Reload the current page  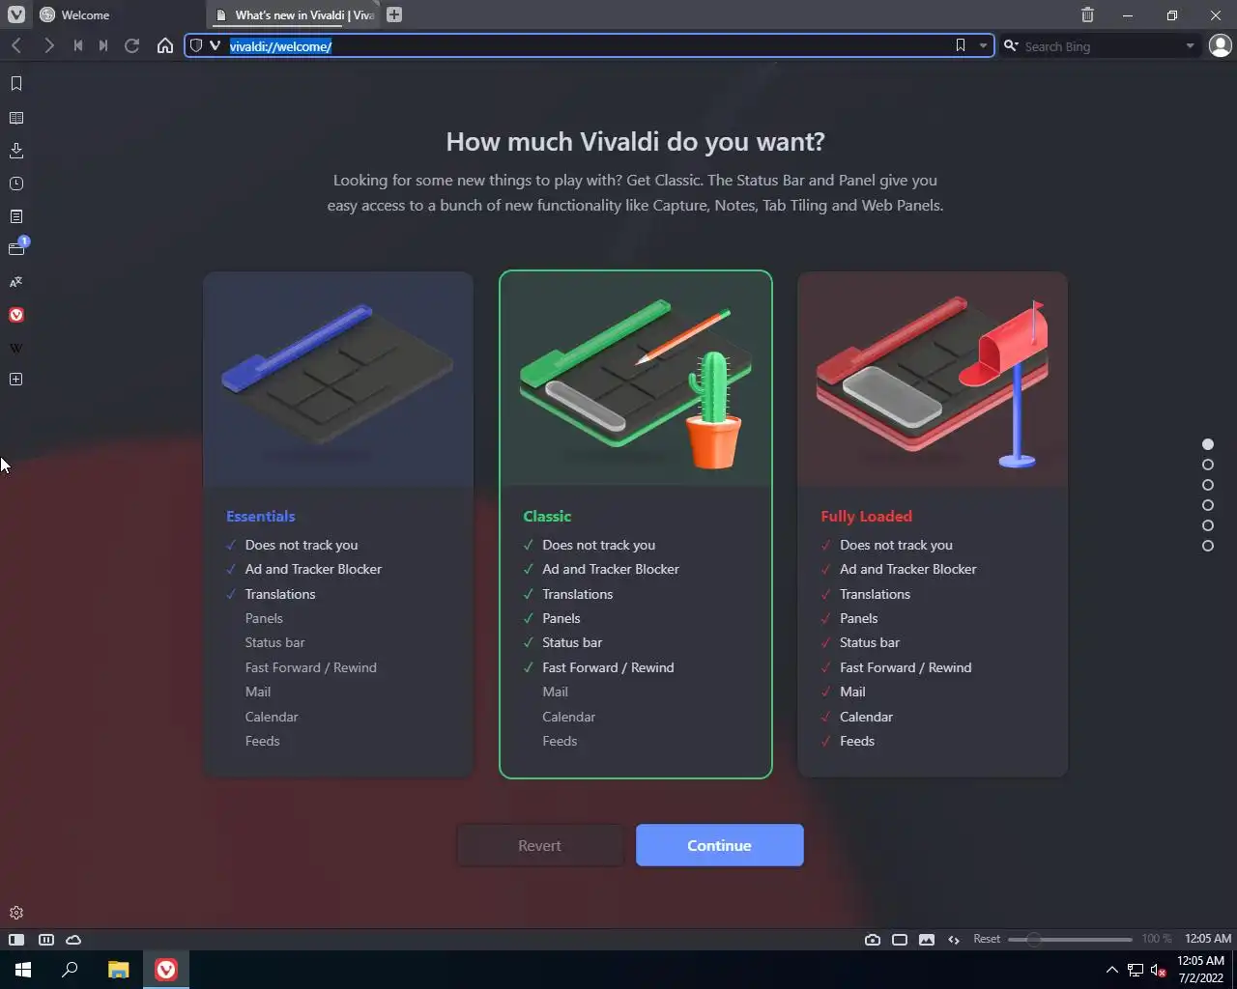pos(132,45)
